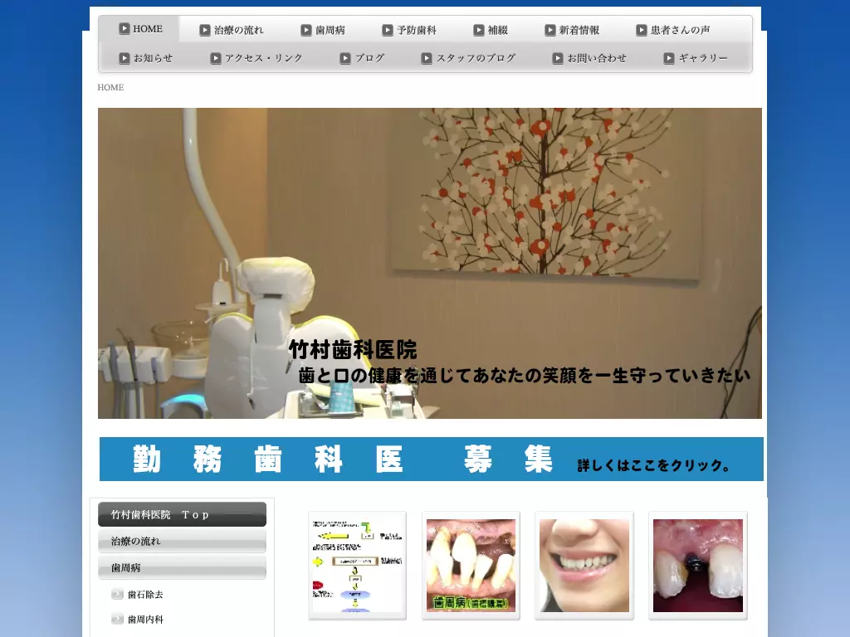Click the arrow icon beside 補綴
This screenshot has width=850, height=637.
pos(479,31)
